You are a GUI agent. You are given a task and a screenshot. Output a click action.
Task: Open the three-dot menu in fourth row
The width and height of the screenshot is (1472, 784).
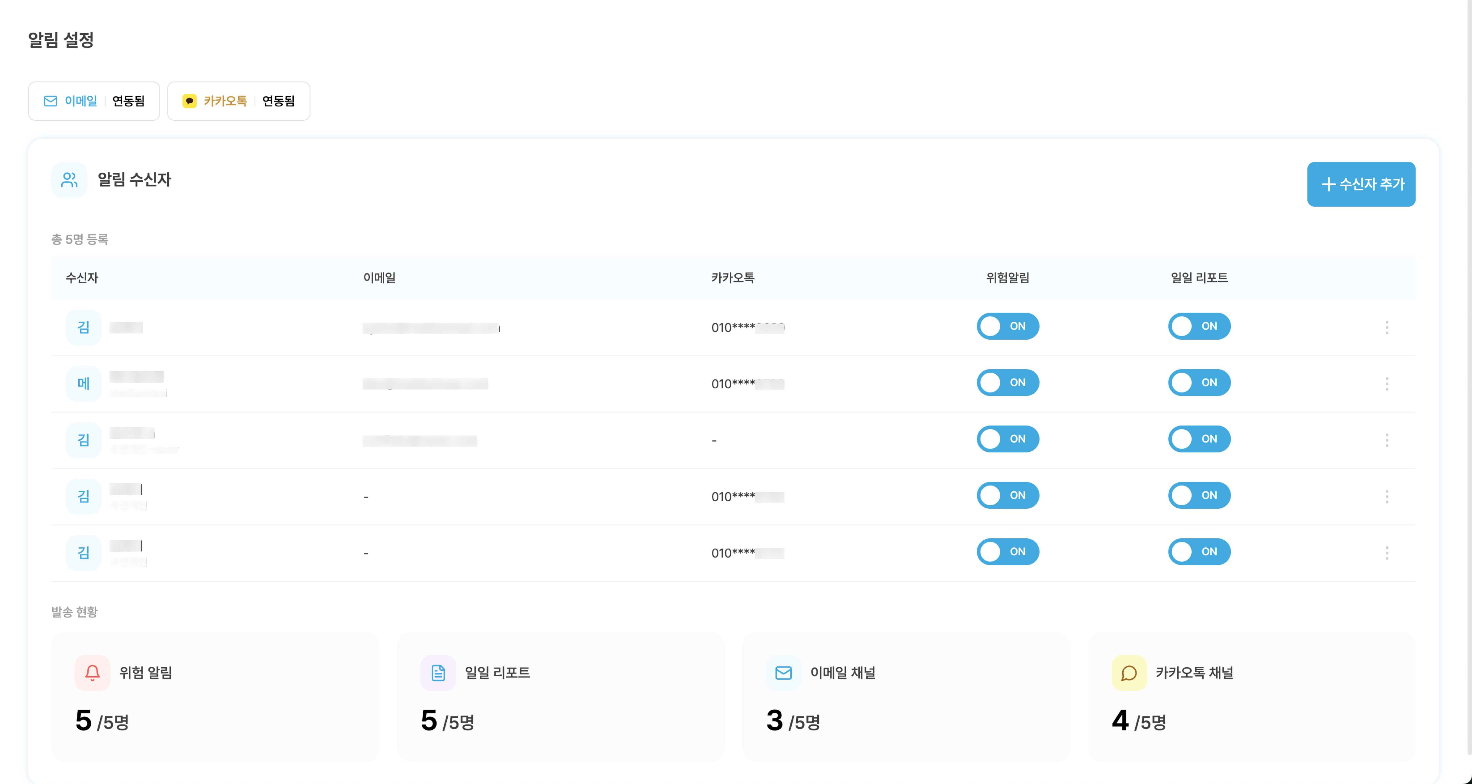1386,496
